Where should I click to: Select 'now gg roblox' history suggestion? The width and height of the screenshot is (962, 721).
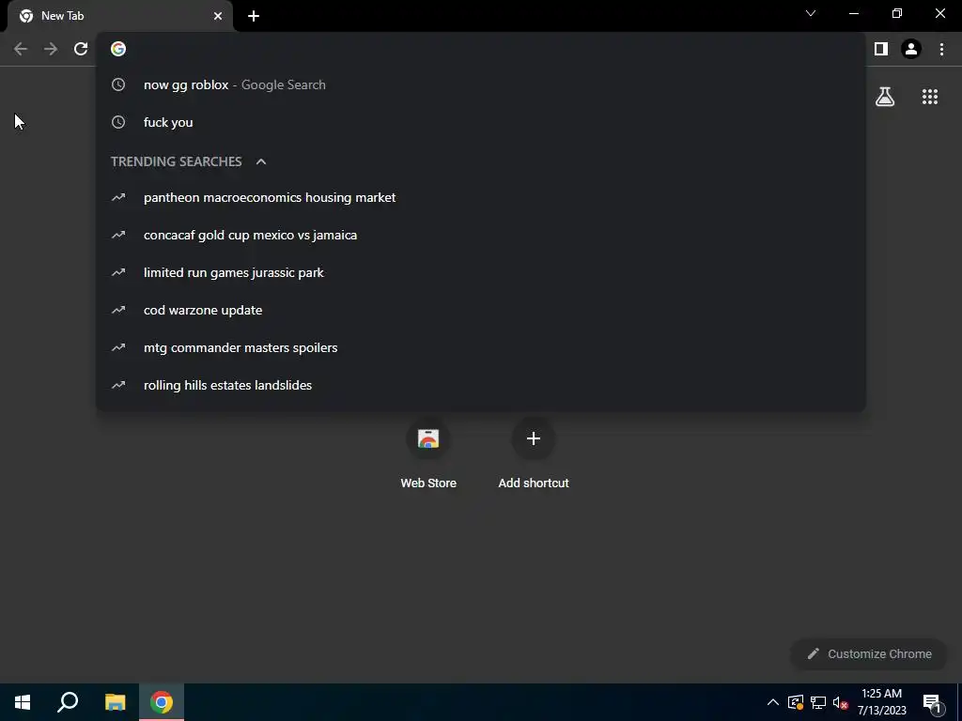coord(481,84)
